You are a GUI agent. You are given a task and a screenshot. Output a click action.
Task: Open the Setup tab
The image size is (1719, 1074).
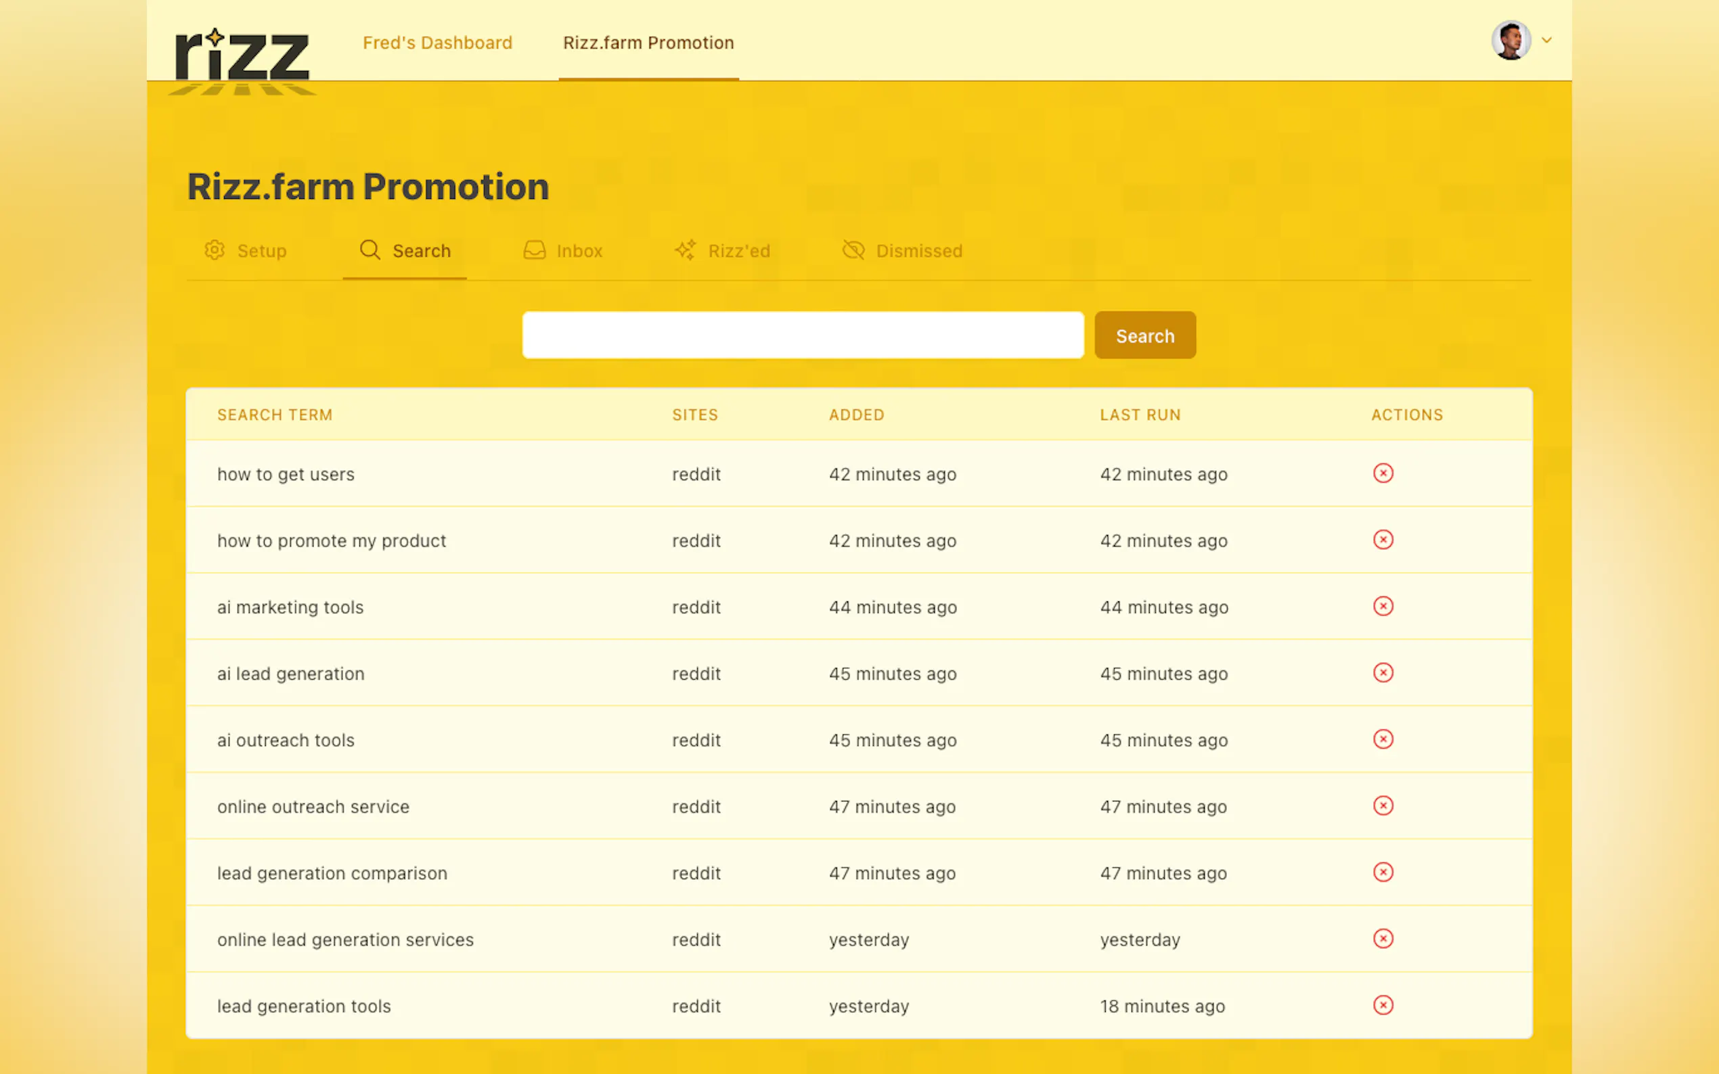tap(246, 251)
